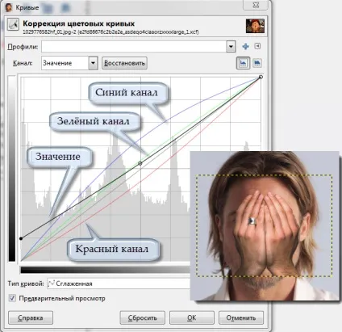Select the middle curve control point
Viewport: 342px width, 332px height.
pos(140,163)
